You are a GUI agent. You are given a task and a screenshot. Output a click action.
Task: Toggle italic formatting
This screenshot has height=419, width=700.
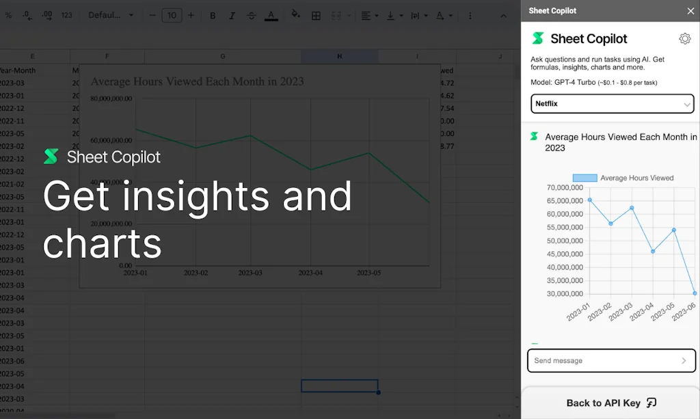pos(232,15)
